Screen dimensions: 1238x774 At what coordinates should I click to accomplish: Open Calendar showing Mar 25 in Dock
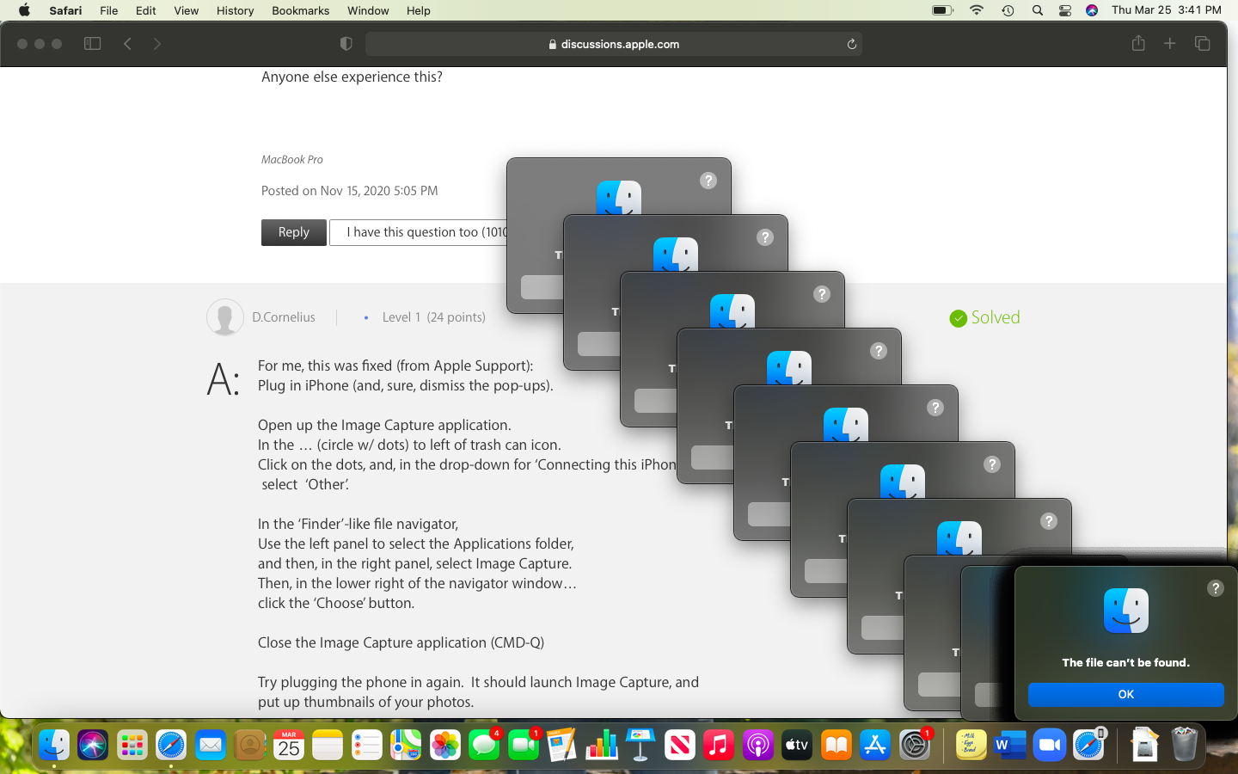289,745
